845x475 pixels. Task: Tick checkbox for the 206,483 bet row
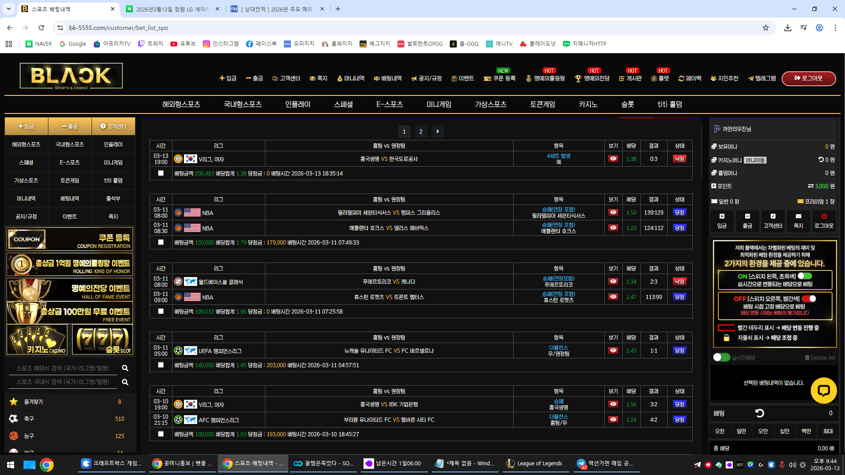pos(161,173)
